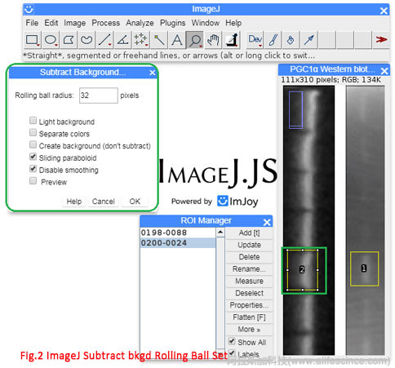This screenshot has width=395, height=368.
Task: Click the ImJoy logo link
Action: [x=237, y=201]
